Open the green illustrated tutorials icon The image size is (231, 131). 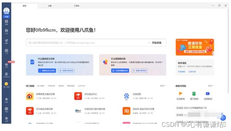[194, 94]
